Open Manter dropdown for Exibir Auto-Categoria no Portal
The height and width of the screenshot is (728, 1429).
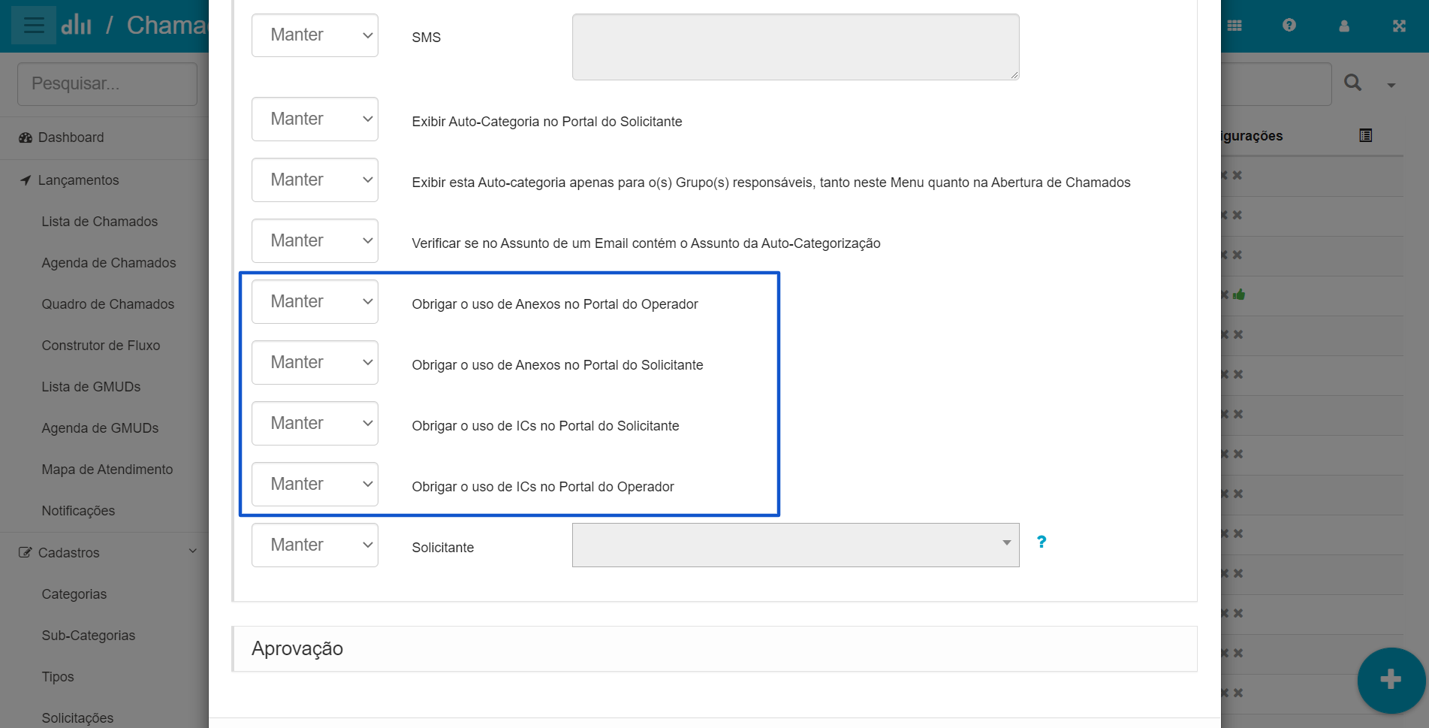point(315,119)
